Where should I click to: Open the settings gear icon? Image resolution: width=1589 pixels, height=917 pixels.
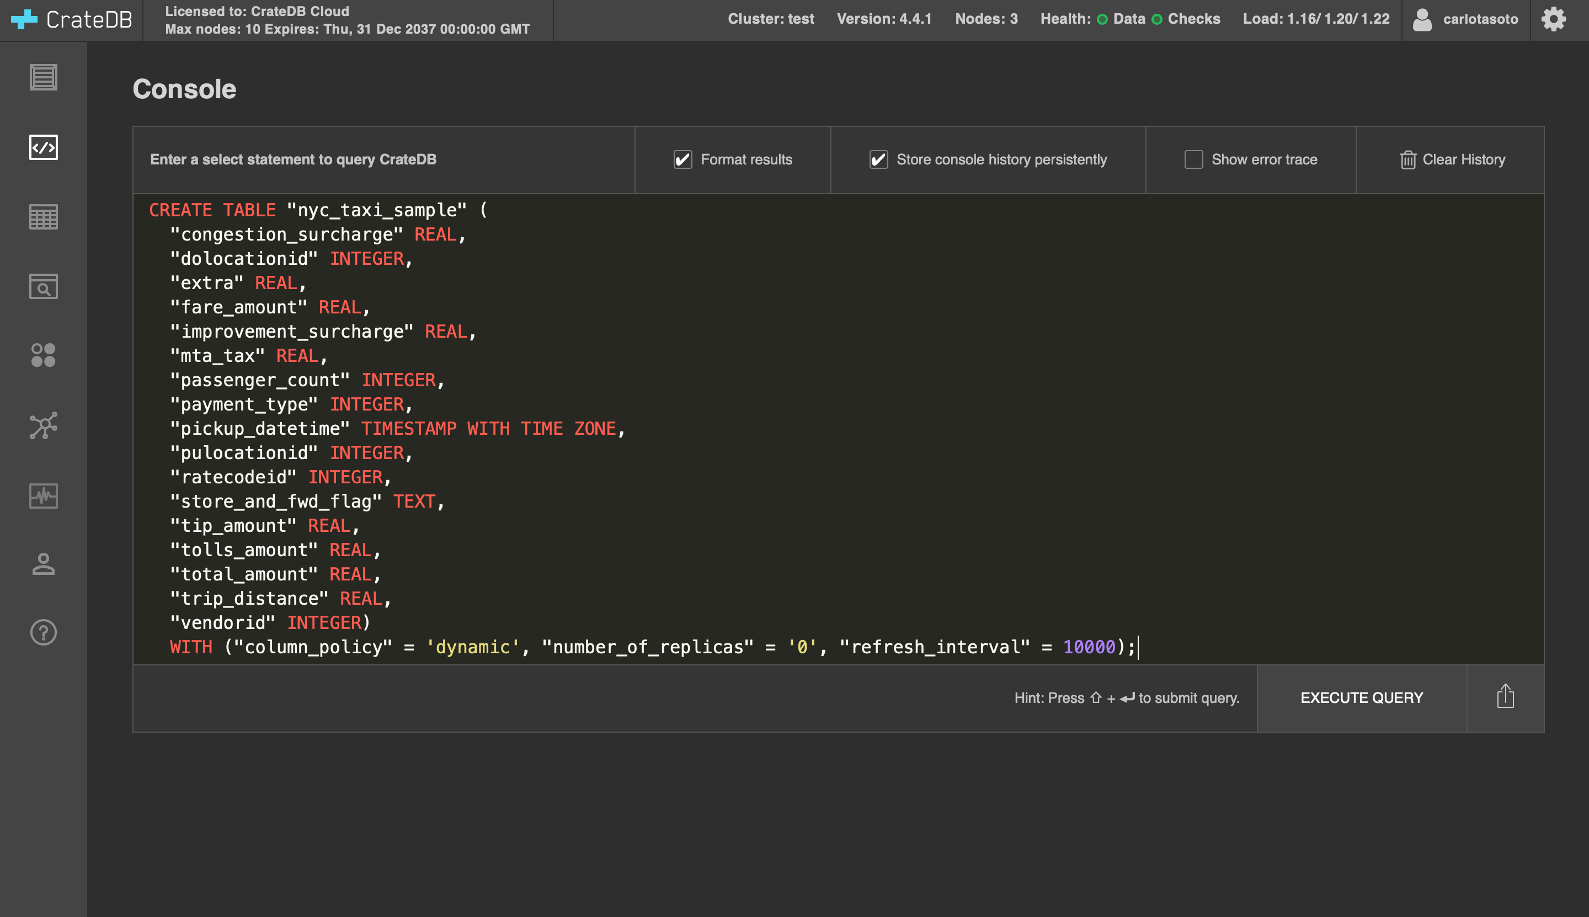[x=1554, y=19]
